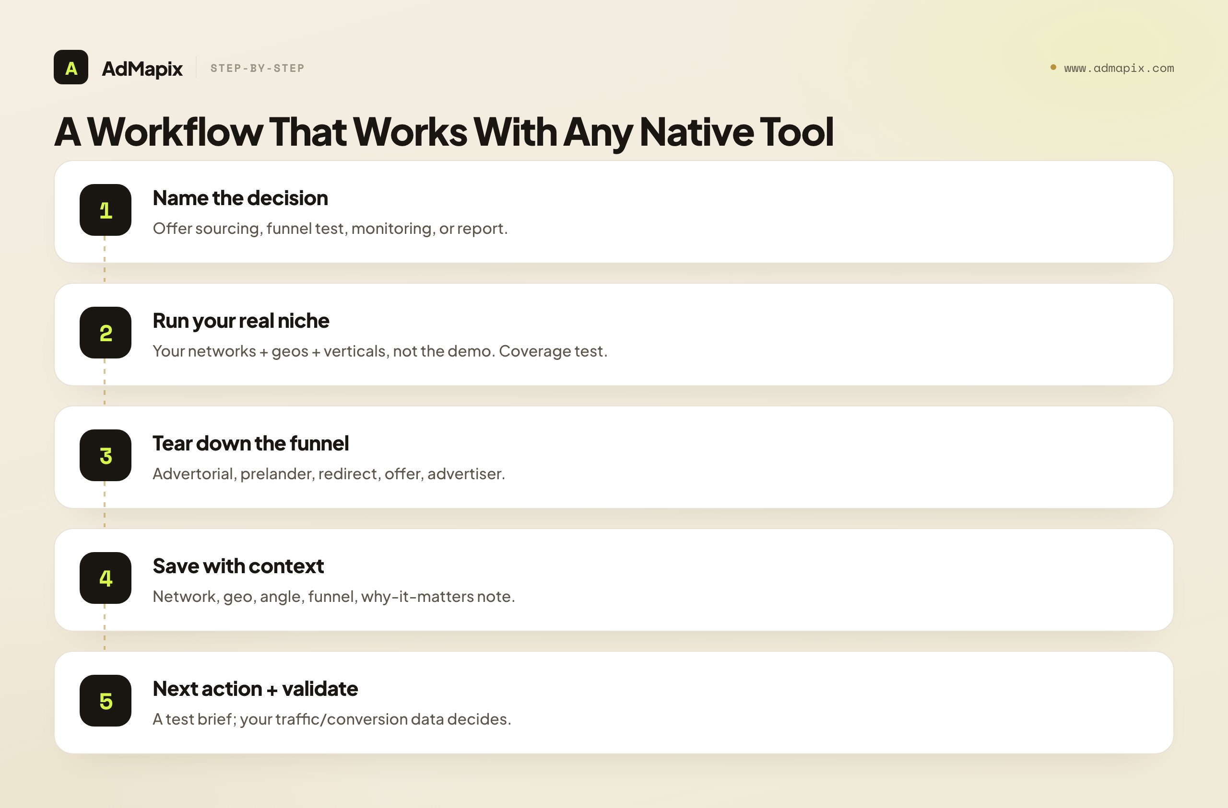Click the 'Offer sourcing, funnel test' description

coord(330,229)
